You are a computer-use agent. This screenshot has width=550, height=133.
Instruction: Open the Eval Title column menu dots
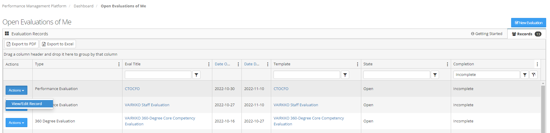coord(209,64)
